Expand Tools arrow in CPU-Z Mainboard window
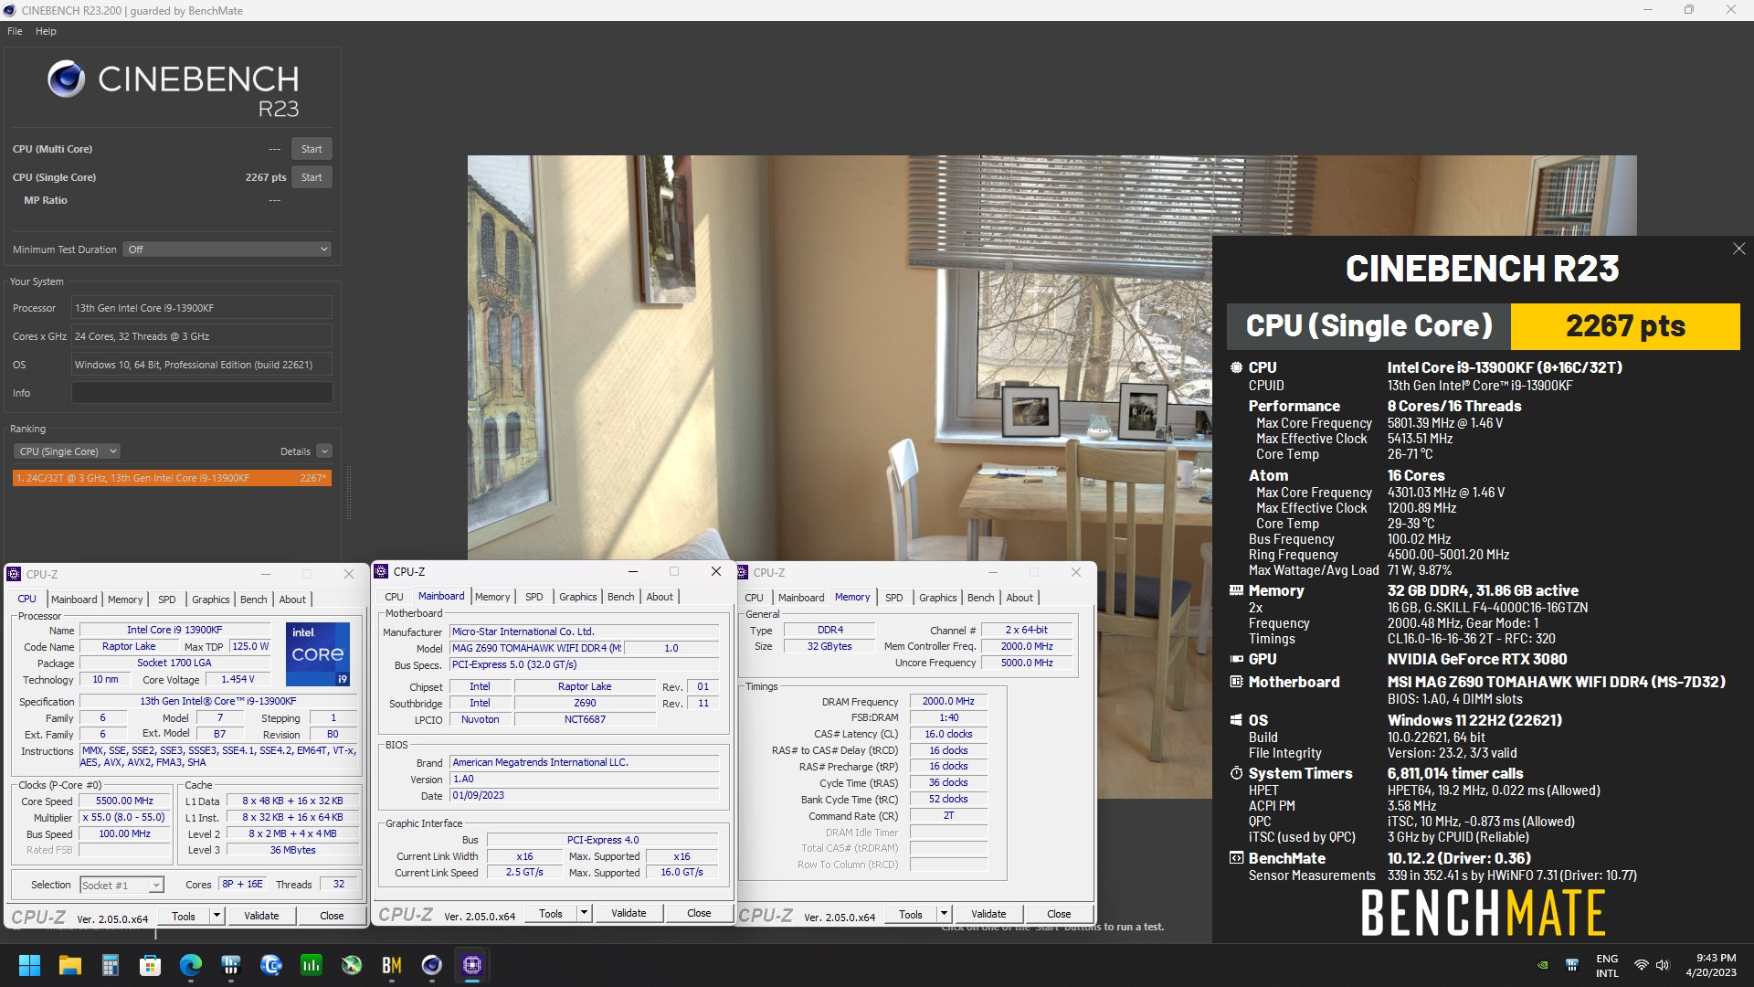1754x987 pixels. [584, 913]
